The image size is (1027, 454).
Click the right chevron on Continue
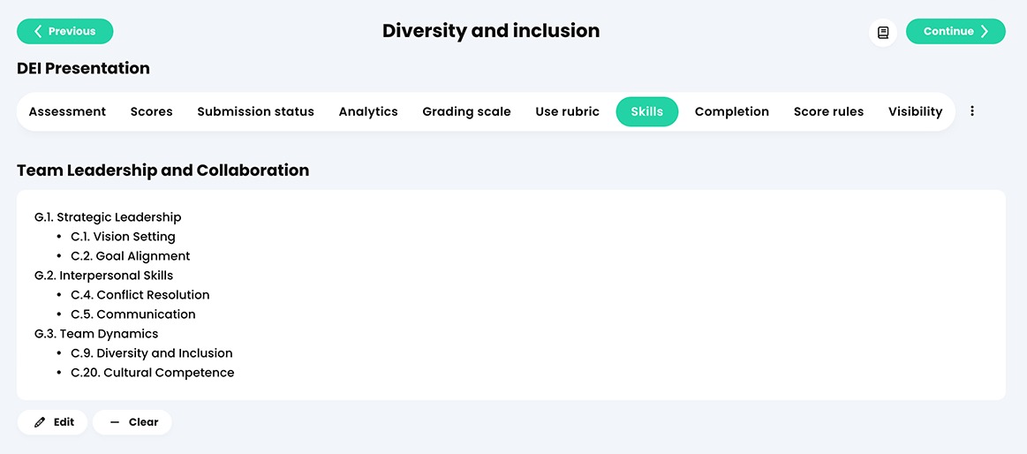tap(985, 32)
